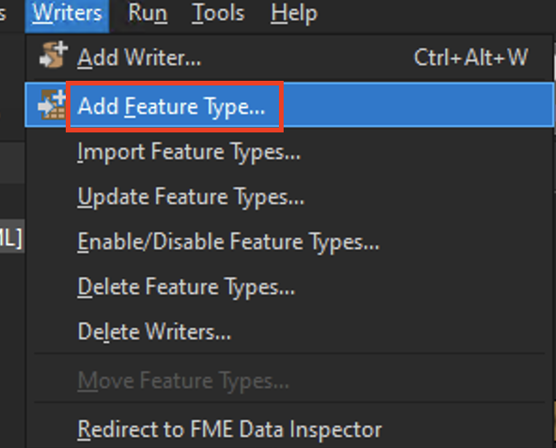Click the Add Writer barrel-plus icon

pyautogui.click(x=54, y=55)
